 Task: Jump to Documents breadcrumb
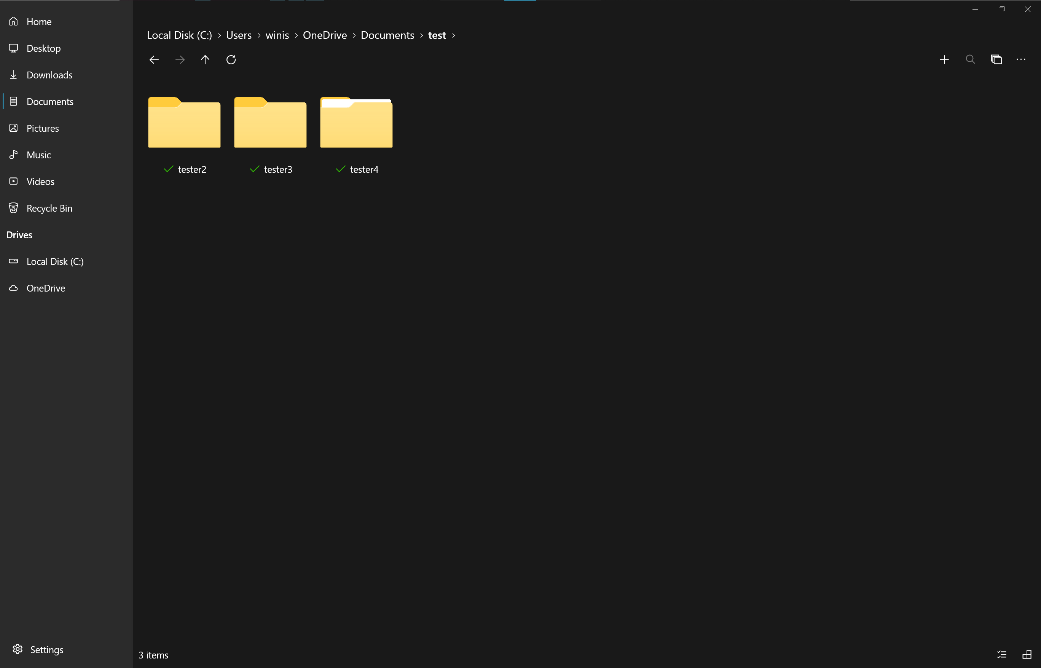point(387,35)
